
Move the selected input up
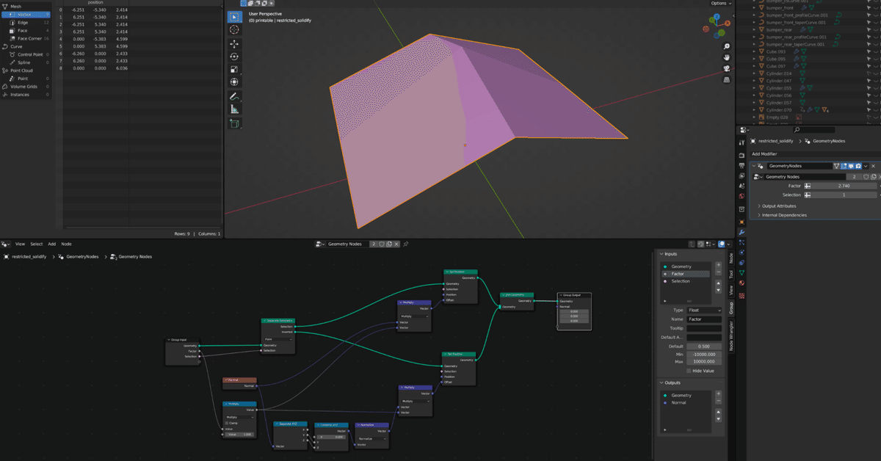tap(718, 283)
